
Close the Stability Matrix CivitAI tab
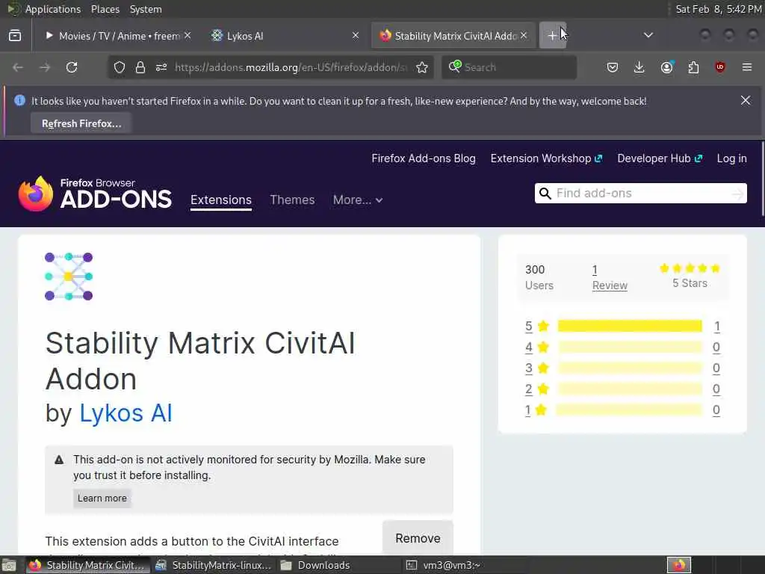click(524, 36)
